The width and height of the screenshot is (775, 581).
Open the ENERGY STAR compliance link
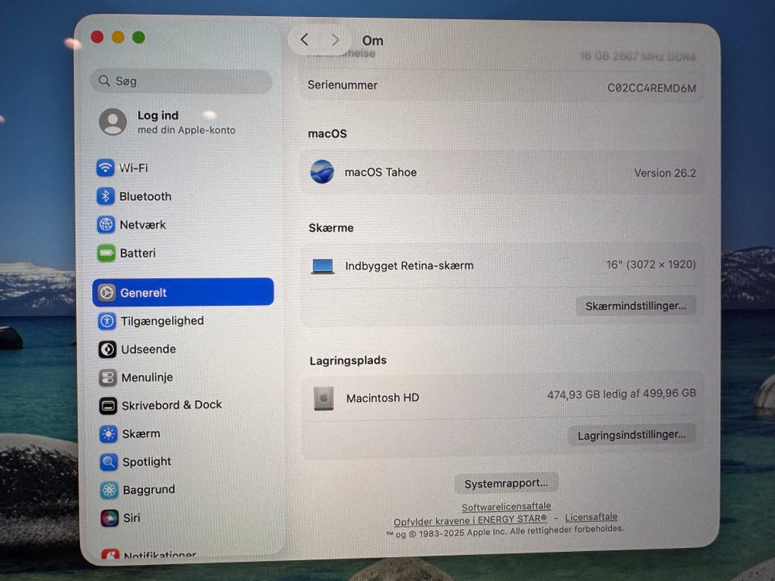[470, 520]
